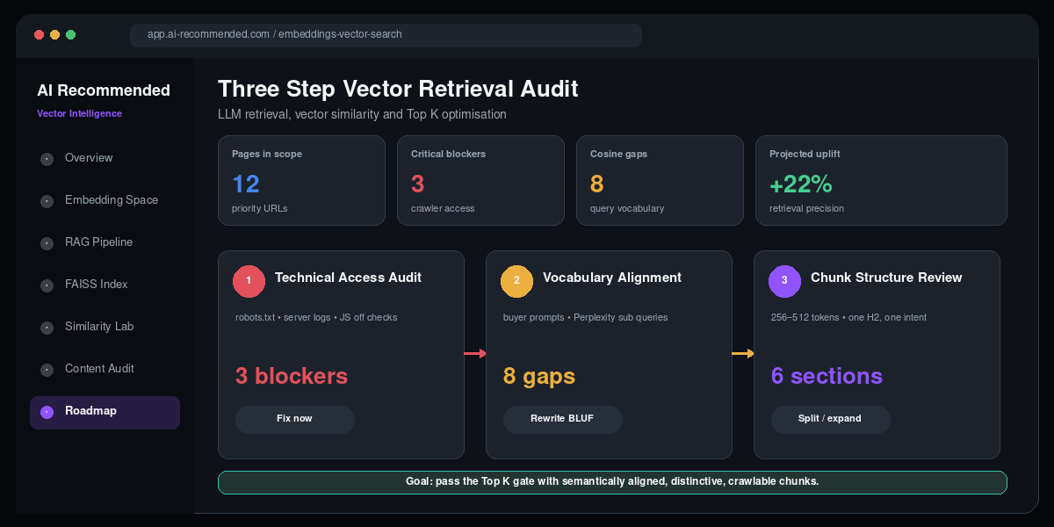Click the red '3 blockers' value
Image resolution: width=1054 pixels, height=527 pixels.
292,376
